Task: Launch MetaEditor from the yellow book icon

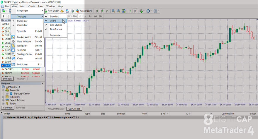Action: tap(62, 11)
